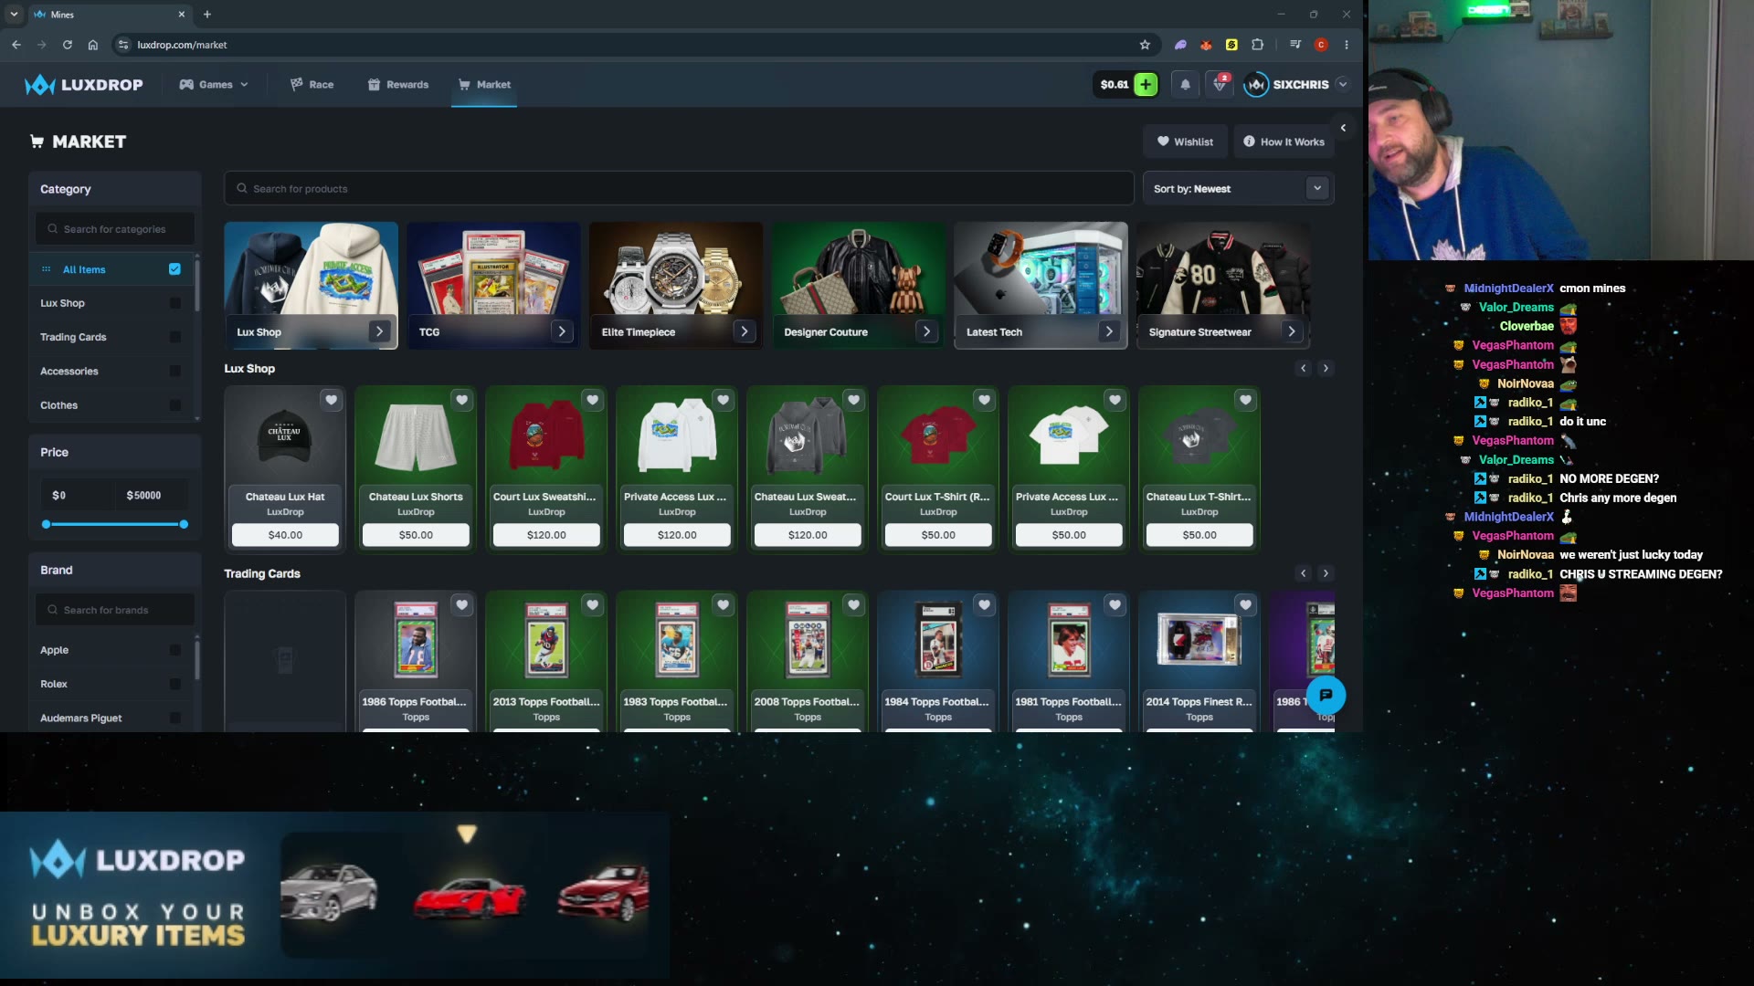This screenshot has height=986, width=1754.
Task: Open the Elite Timepiece category banner
Action: point(676,285)
